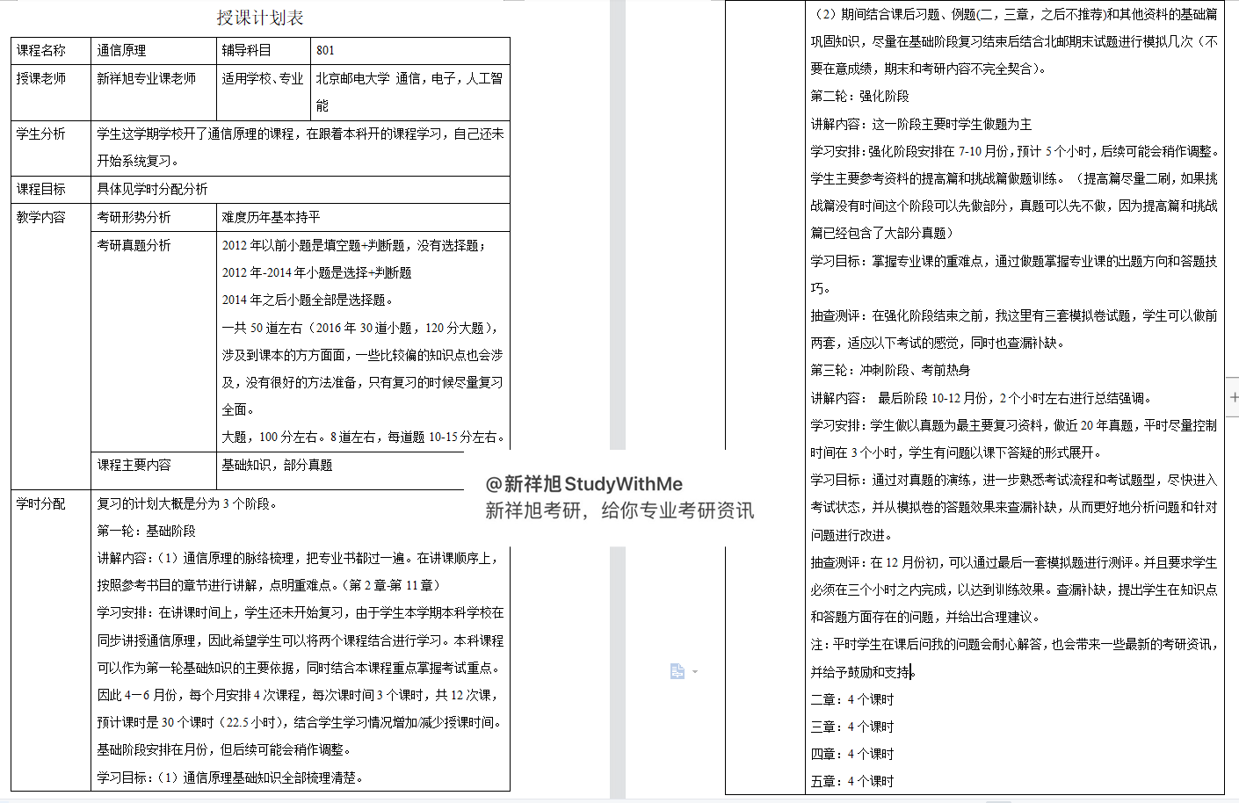Click the 难度历年基本持平 cell
1239x803 pixels.
tap(363, 217)
